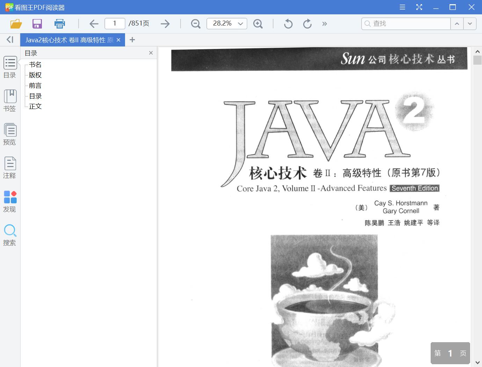The height and width of the screenshot is (367, 482).
Task: Close the Java2核心技术 document tab
Action: tap(118, 40)
